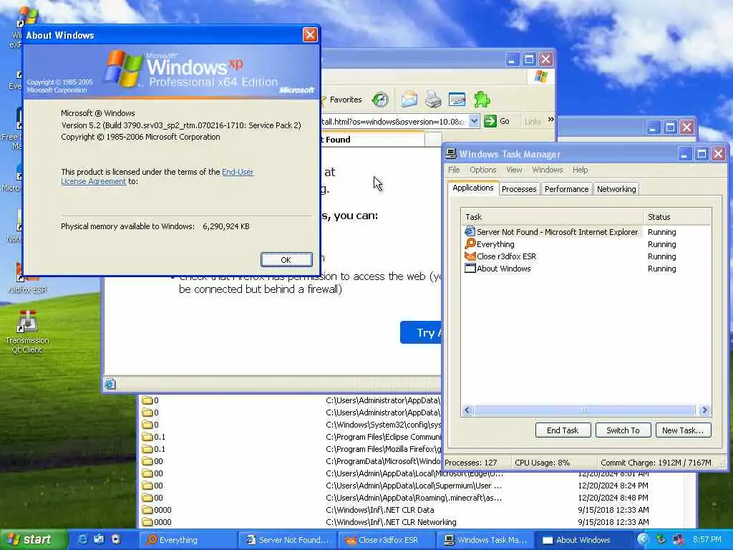Open the r3dfox ESR desktop shortcut
Screen dimensions: 733x550
click(27, 279)
